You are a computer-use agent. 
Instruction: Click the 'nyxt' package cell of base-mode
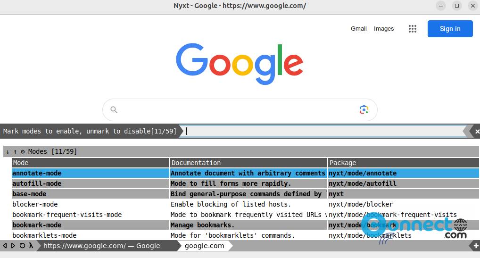[x=404, y=194]
